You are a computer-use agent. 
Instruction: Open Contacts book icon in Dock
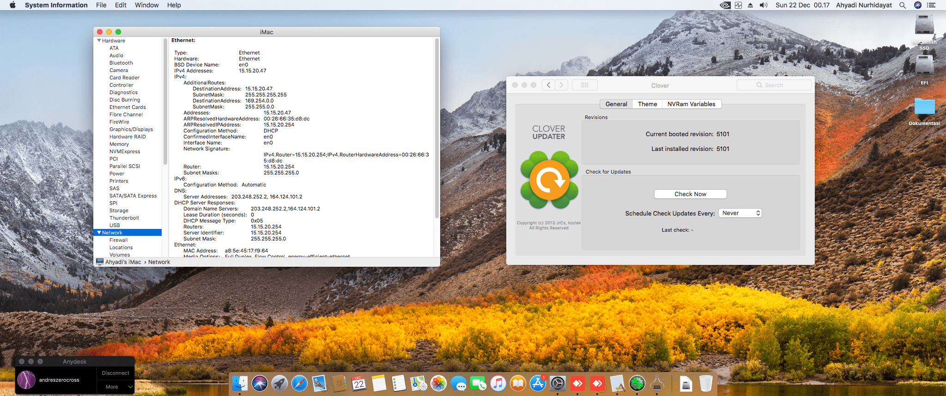pyautogui.click(x=339, y=383)
